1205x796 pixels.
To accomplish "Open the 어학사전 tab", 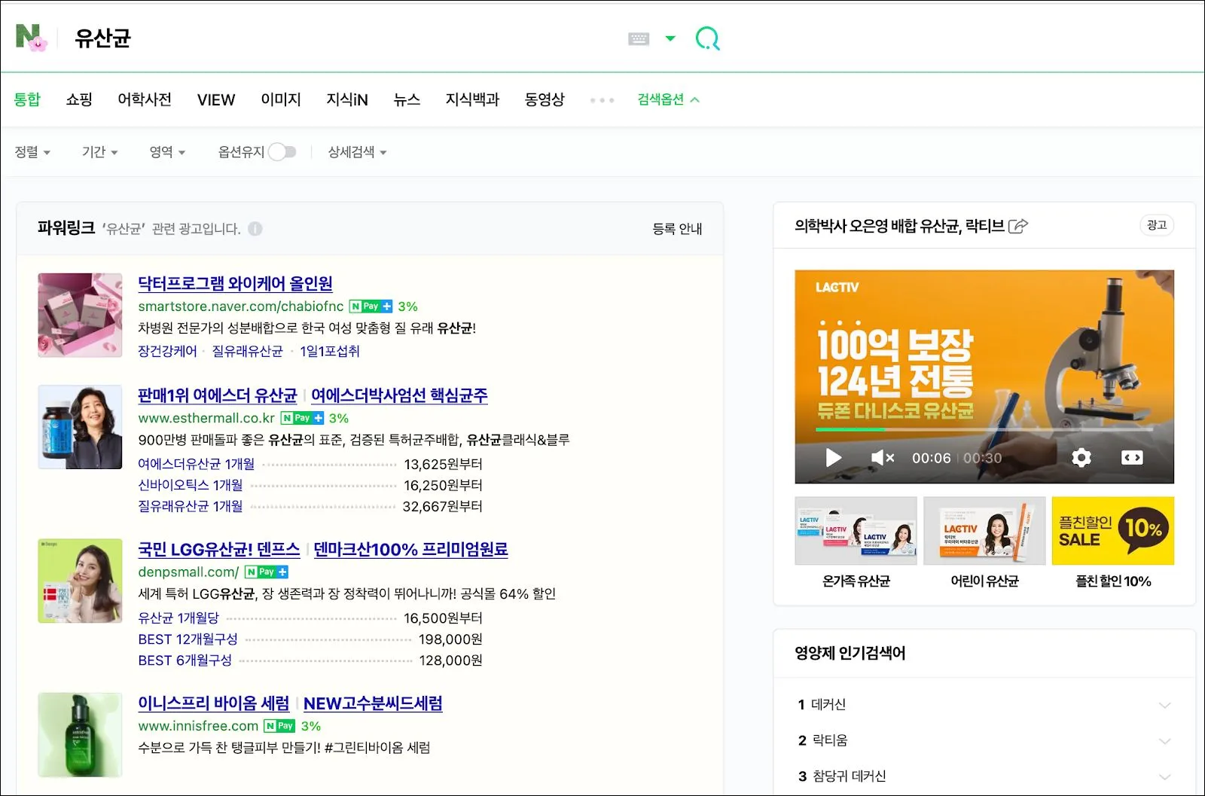I will coord(145,99).
